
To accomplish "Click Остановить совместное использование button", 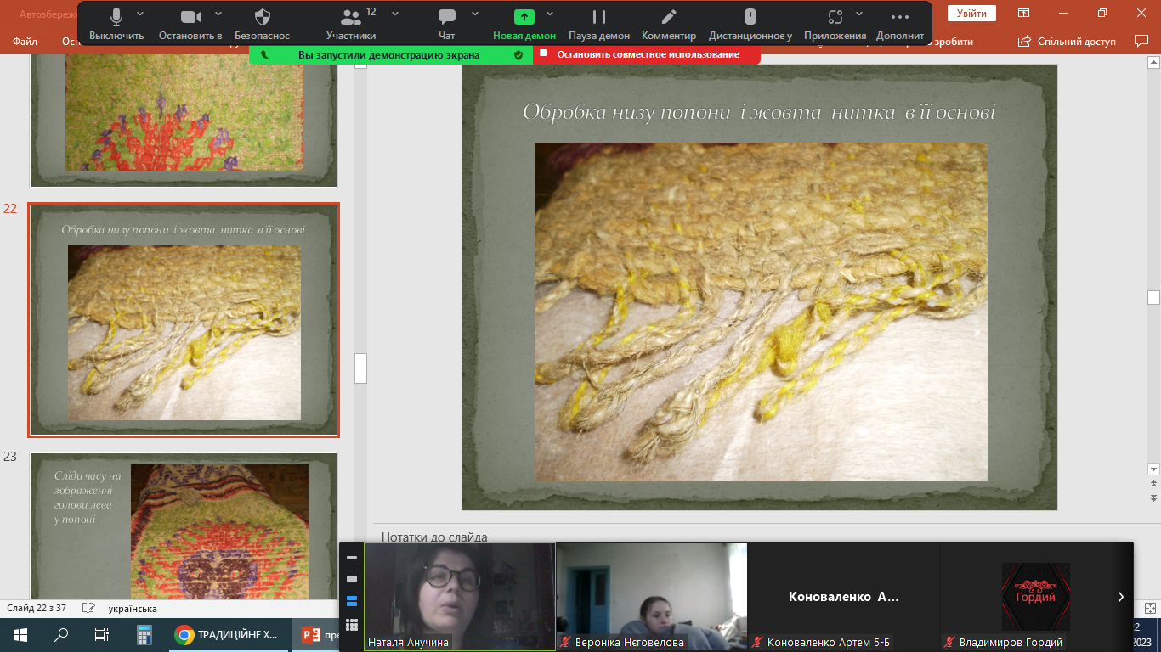I will click(647, 54).
